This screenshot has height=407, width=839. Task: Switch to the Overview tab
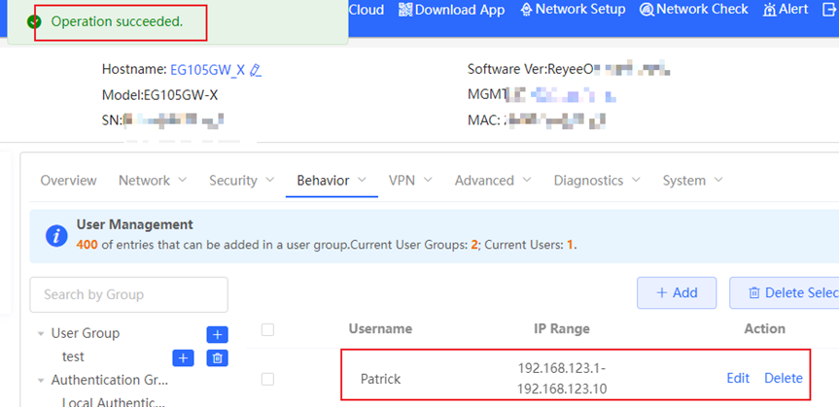(68, 181)
